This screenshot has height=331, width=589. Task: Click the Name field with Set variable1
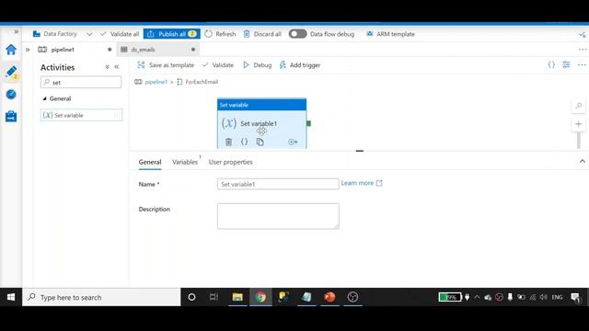pyautogui.click(x=278, y=184)
